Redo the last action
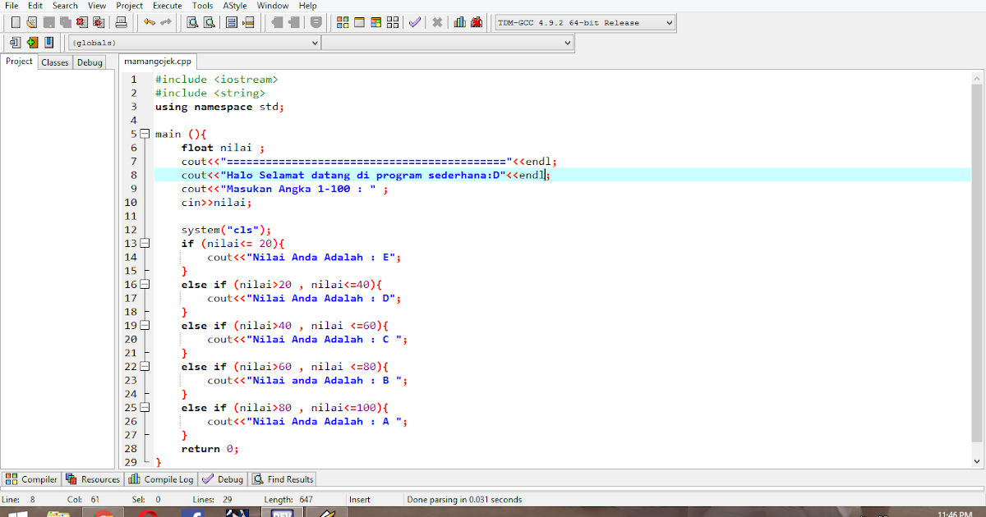 click(x=164, y=22)
